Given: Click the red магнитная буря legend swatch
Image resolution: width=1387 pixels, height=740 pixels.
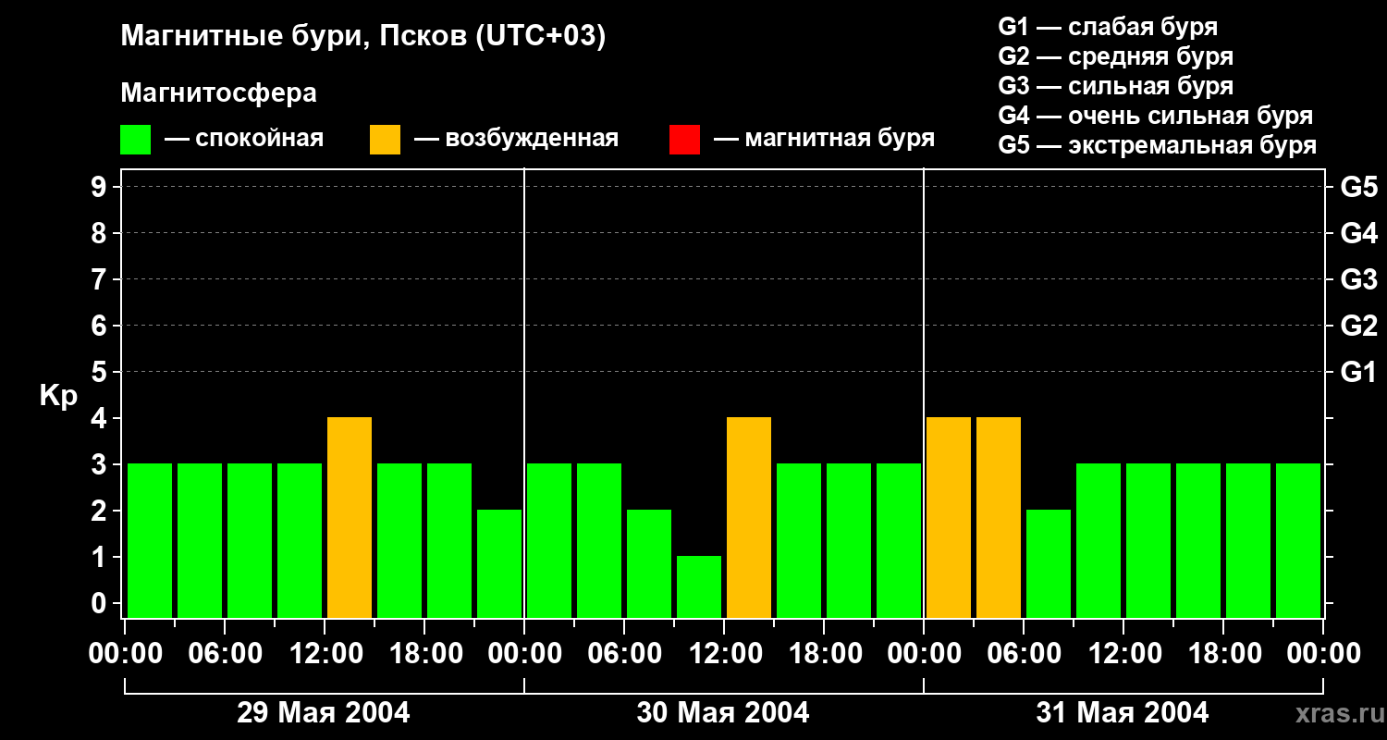Looking at the screenshot, I should coord(684,140).
